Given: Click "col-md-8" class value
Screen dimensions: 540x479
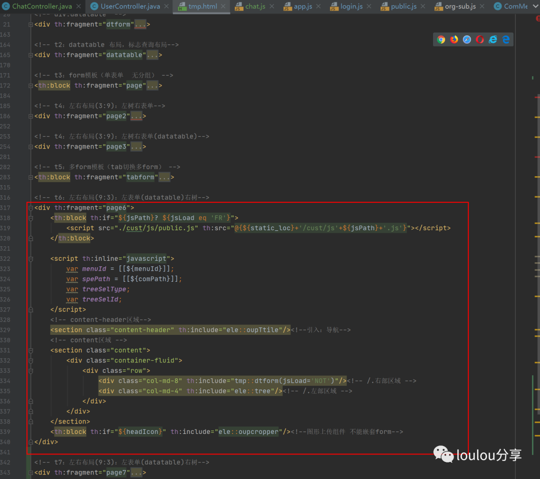Looking at the screenshot, I should [x=162, y=381].
